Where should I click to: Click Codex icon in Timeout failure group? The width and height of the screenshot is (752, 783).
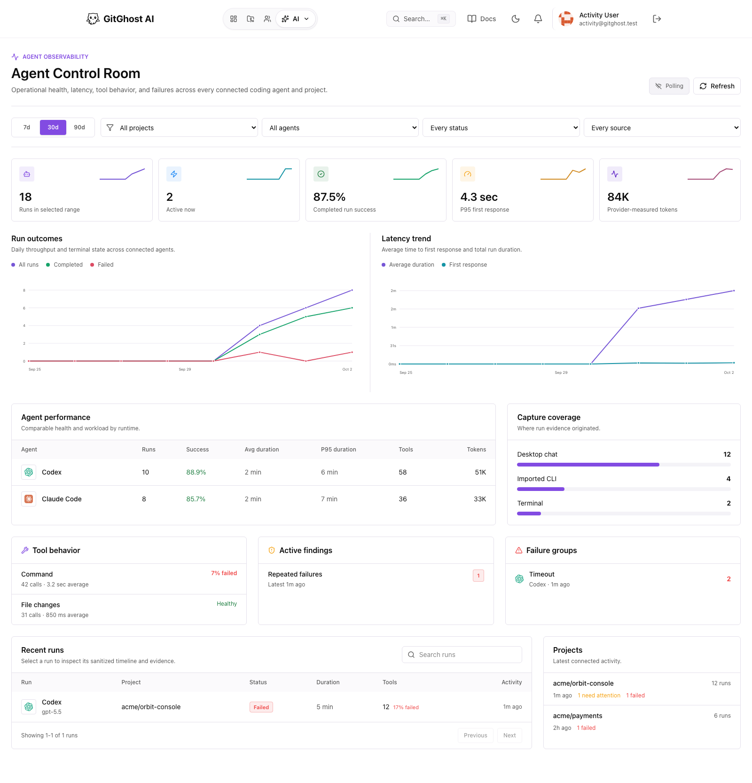519,579
